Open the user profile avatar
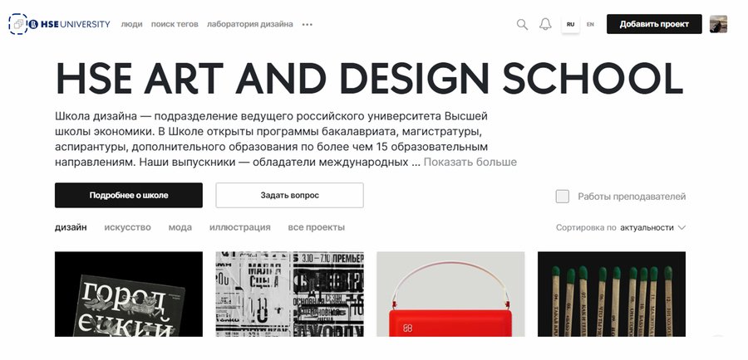 coord(718,24)
